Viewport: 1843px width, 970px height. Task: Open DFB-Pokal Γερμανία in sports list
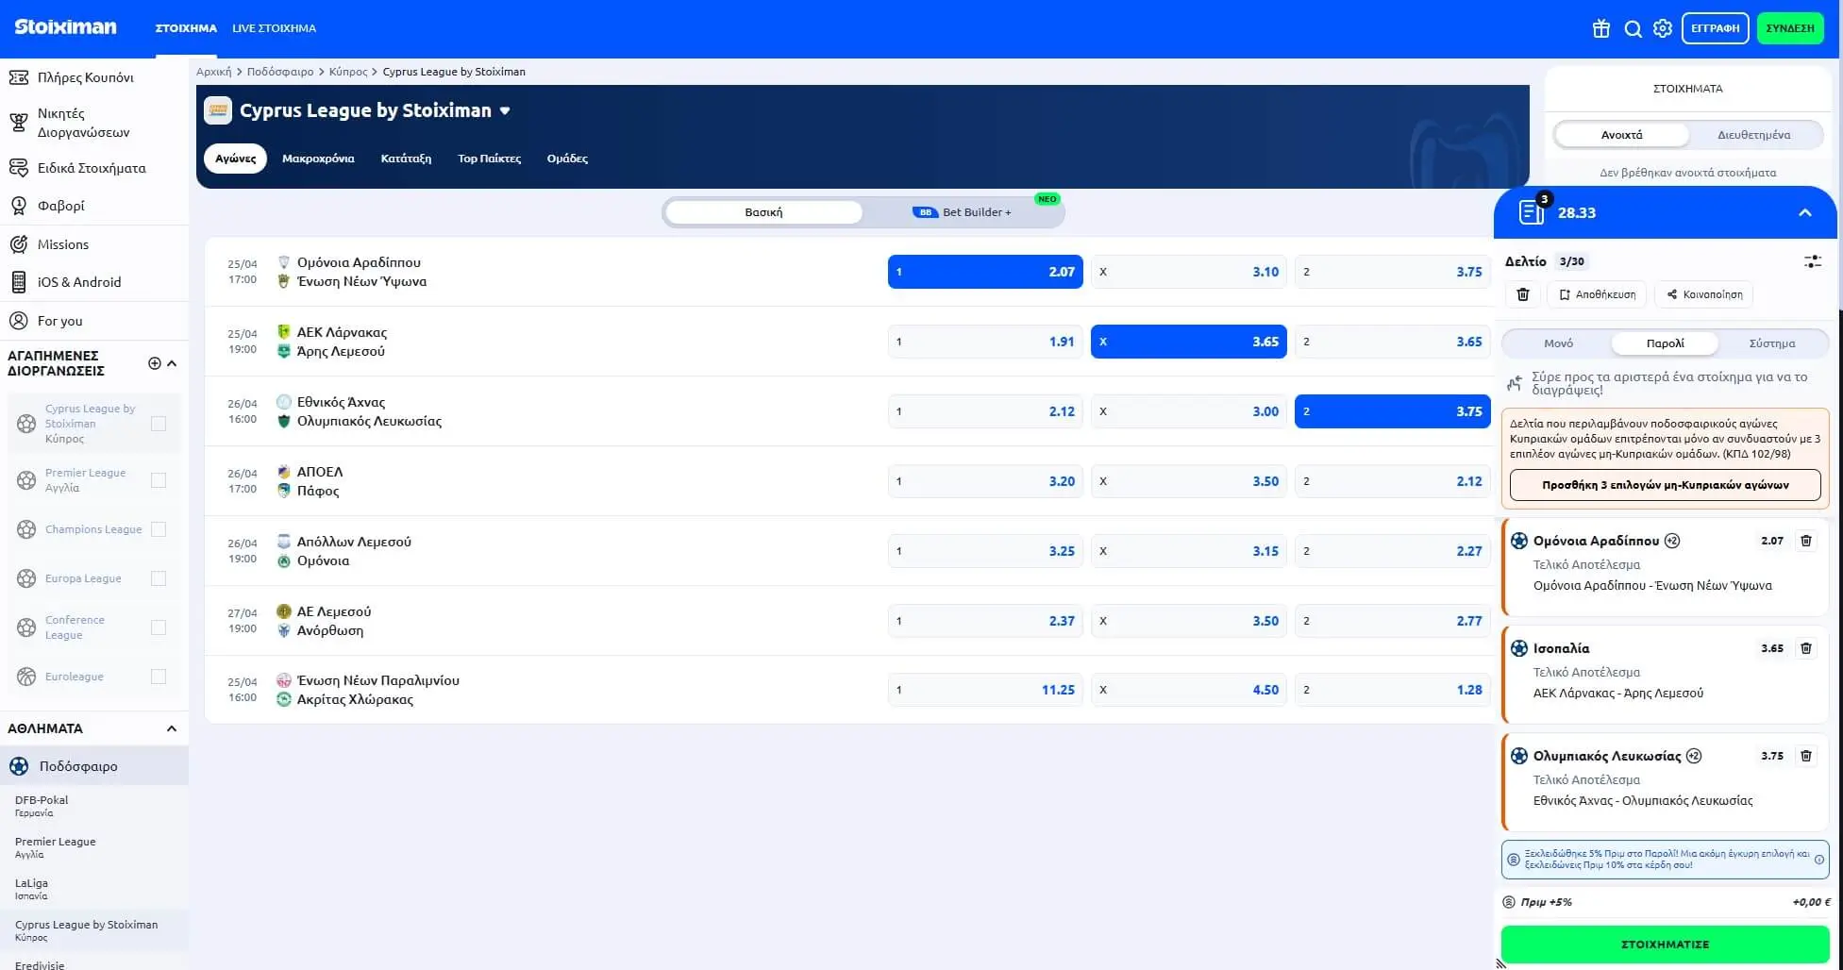click(x=94, y=806)
